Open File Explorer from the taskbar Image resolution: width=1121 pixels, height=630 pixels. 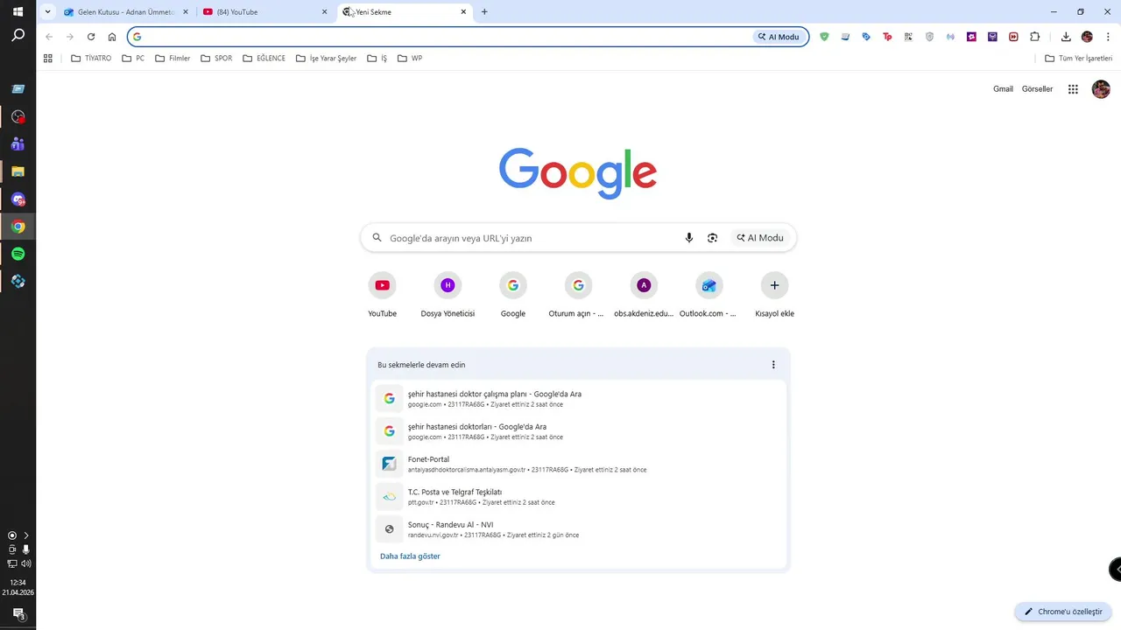(18, 171)
